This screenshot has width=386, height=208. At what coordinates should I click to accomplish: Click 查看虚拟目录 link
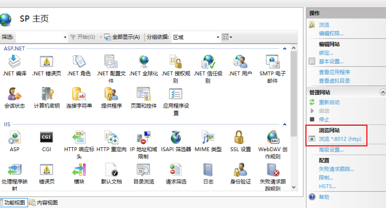(334, 81)
